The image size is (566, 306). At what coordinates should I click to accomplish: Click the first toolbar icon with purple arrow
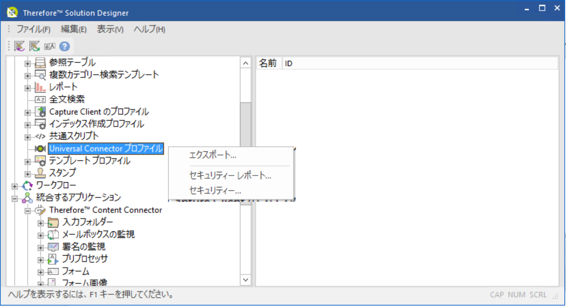[20, 46]
